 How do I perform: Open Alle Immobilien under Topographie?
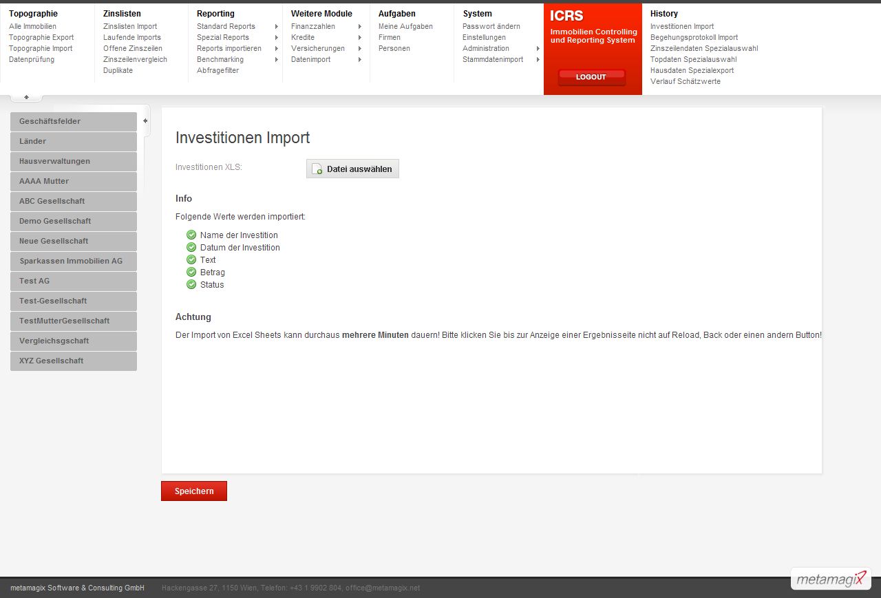click(x=32, y=27)
